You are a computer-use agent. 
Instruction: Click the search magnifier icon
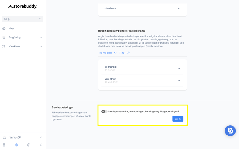[40, 19]
